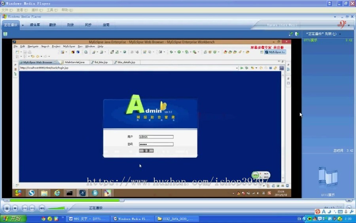Switch to the 媒体库 tab

(35, 25)
